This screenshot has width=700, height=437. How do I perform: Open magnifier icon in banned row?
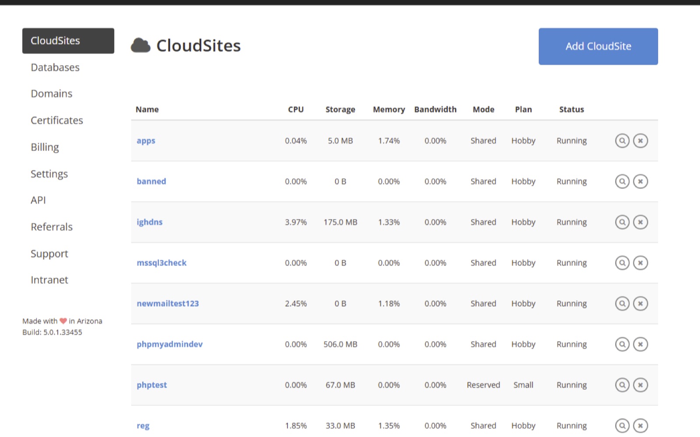tap(622, 182)
